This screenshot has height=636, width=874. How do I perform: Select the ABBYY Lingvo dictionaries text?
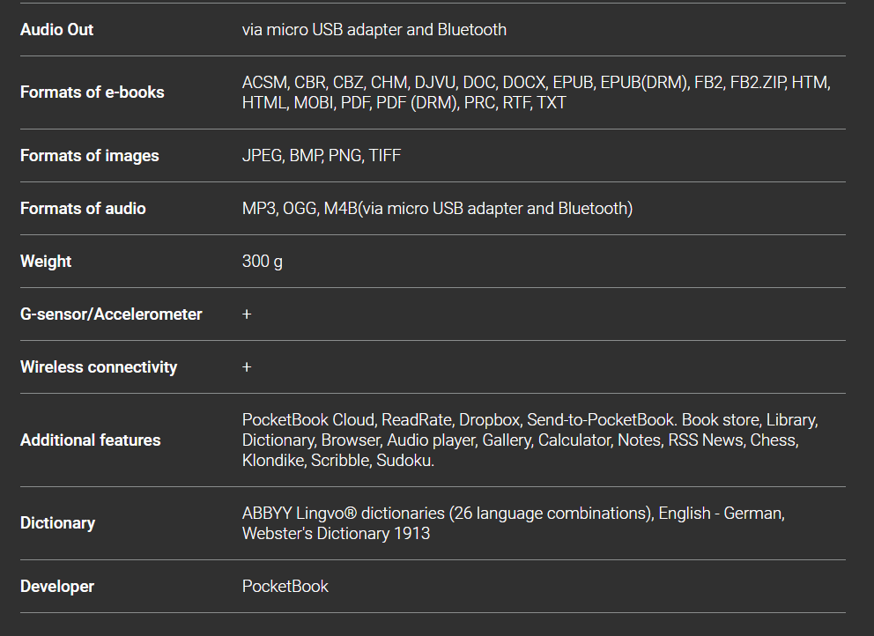[513, 523]
